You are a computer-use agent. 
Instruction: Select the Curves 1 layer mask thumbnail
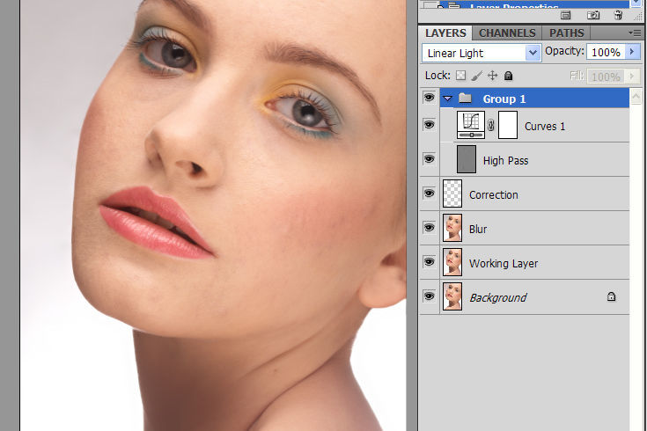tap(508, 125)
